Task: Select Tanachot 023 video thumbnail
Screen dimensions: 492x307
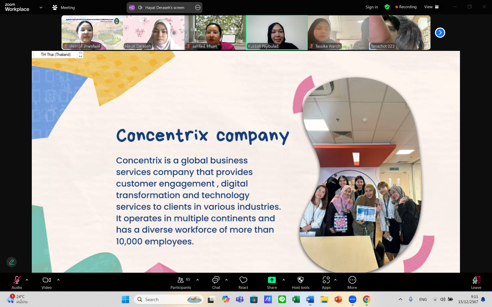Action: (x=400, y=32)
